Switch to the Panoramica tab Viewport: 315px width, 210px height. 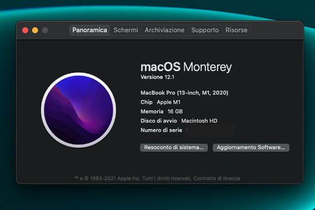tap(90, 30)
